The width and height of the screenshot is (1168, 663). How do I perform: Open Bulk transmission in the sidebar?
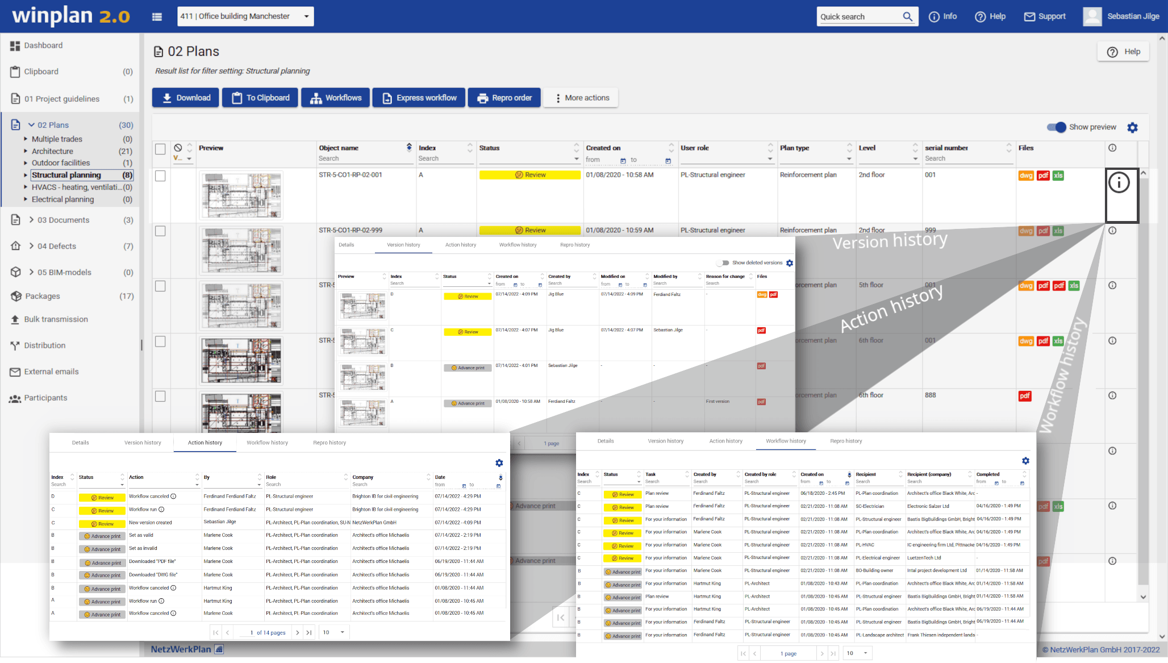[x=56, y=319]
